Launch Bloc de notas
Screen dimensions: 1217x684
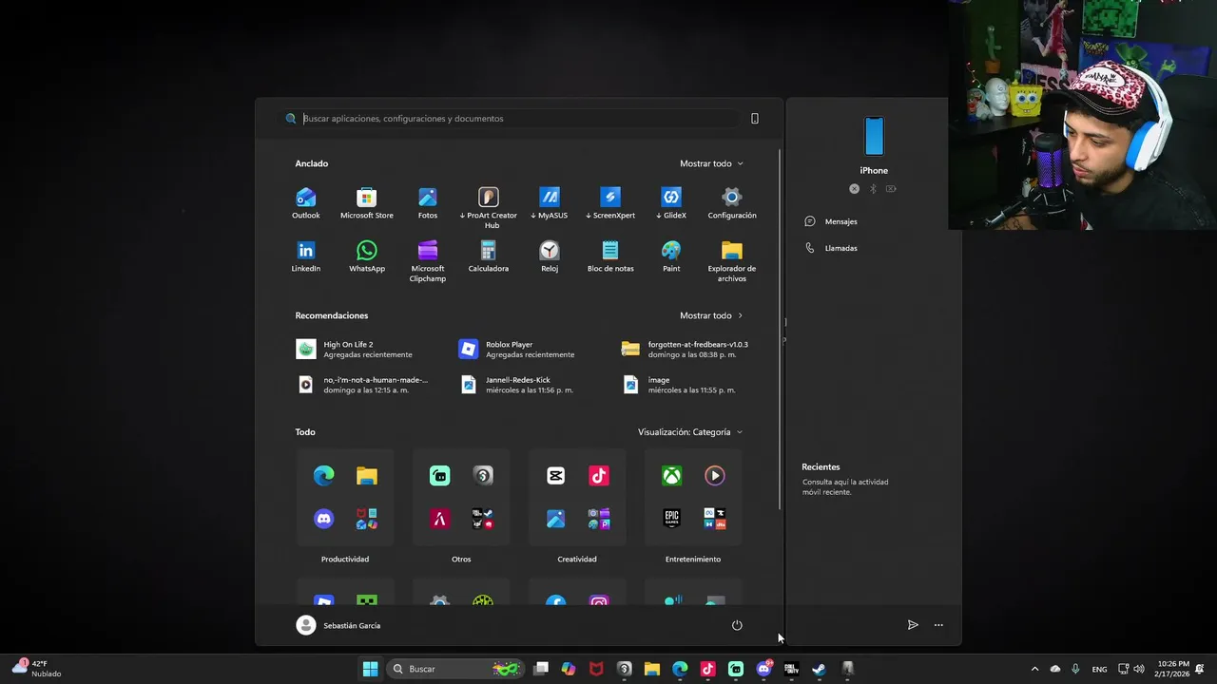click(x=610, y=256)
